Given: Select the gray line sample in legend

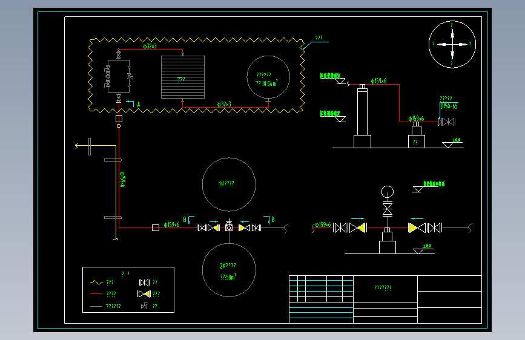Looking at the screenshot, I should point(96,306).
